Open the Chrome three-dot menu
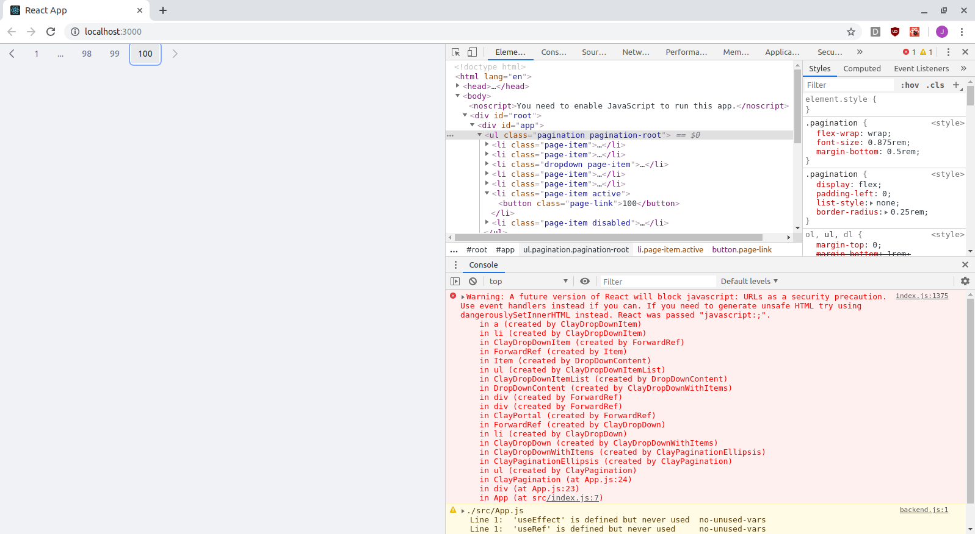The width and height of the screenshot is (975, 534). click(x=962, y=32)
